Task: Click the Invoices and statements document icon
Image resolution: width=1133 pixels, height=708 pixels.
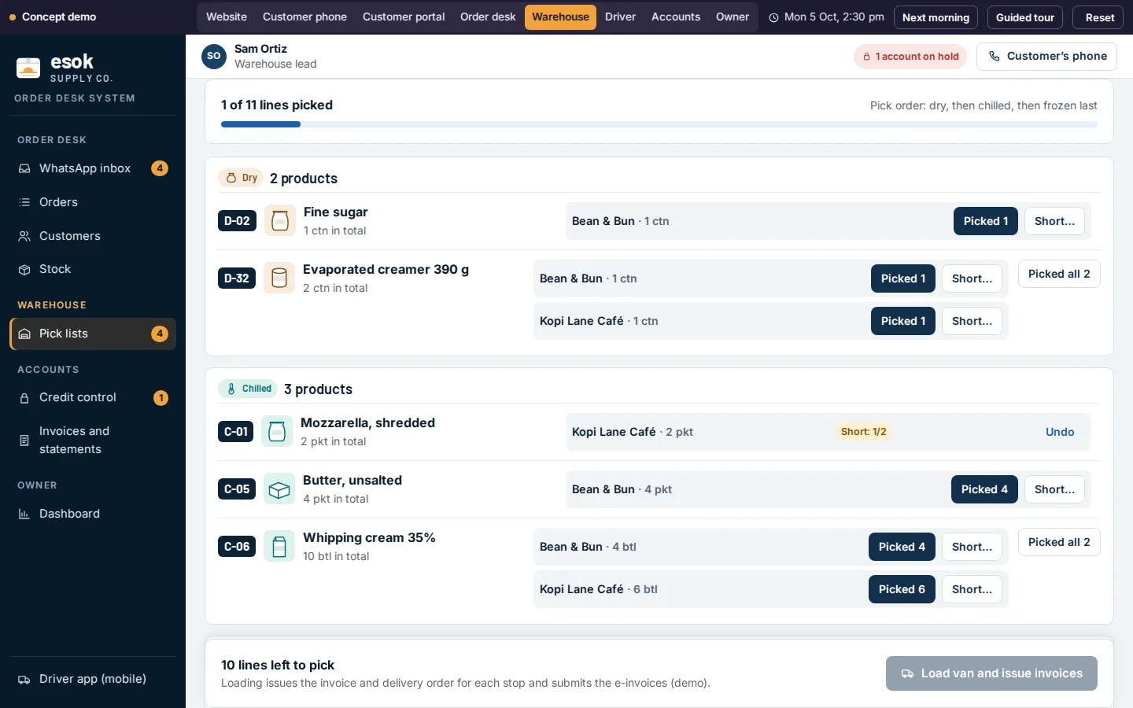Action: click(24, 441)
